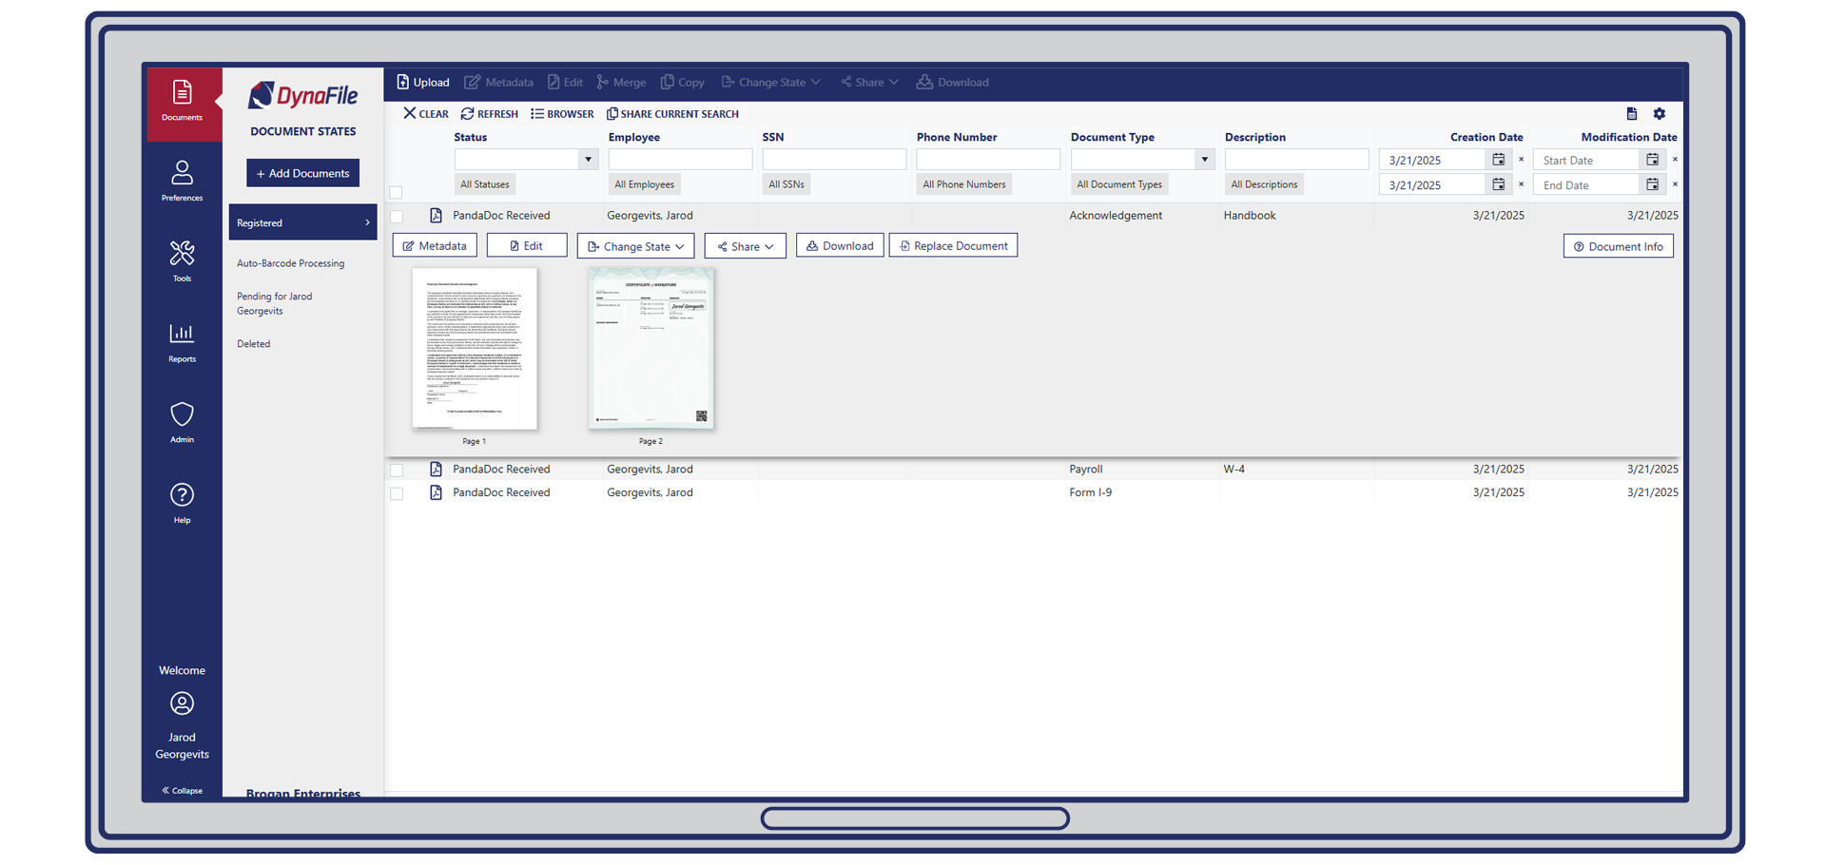
Task: Open the Status filter dropdown
Action: [x=587, y=159]
